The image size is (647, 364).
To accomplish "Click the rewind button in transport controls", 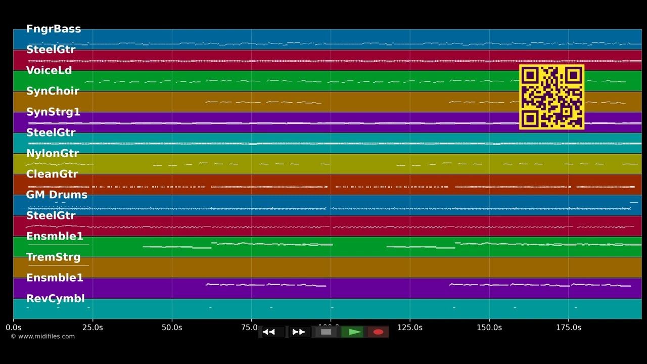I will coord(272,332).
